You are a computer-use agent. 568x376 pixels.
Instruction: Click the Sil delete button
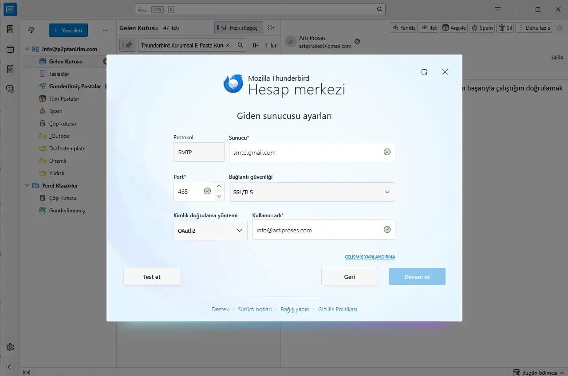click(x=505, y=27)
